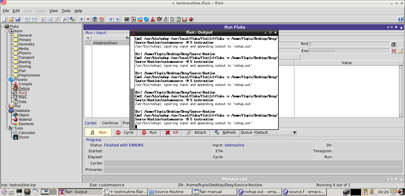Select Debug in the Process tree

[24, 89]
